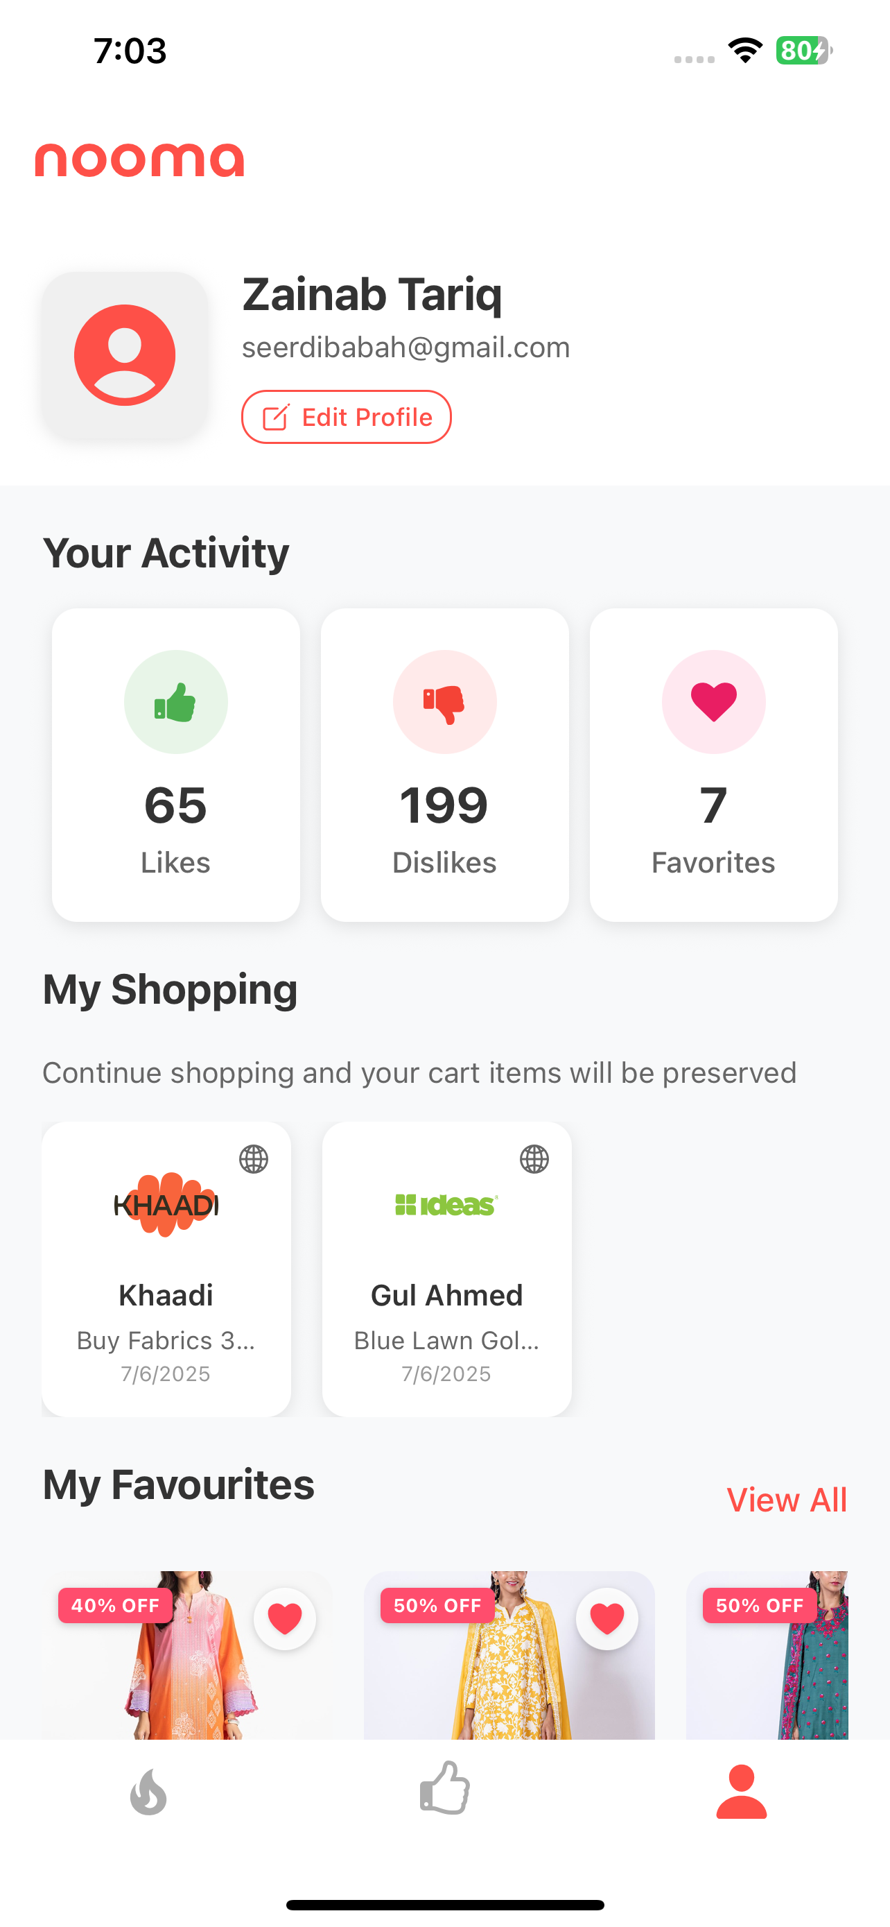Image resolution: width=890 pixels, height=1927 pixels.
Task: Tap the red profile avatar icon
Action: 125,355
